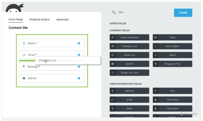Add a Multi-Select field
The width and height of the screenshot is (203, 121).
pos(172,46)
